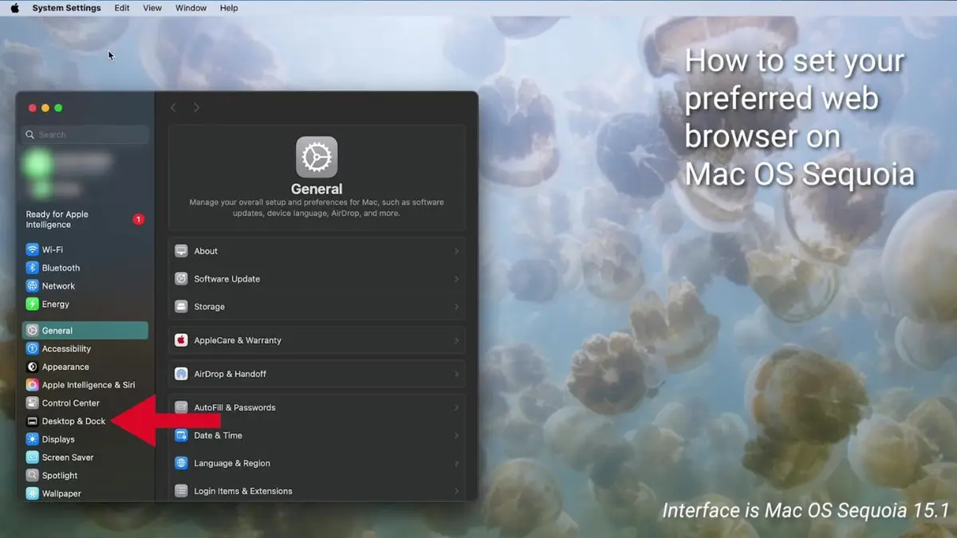This screenshot has width=957, height=538.
Task: Select the Accessibility label in sidebar
Action: pyautogui.click(x=66, y=348)
